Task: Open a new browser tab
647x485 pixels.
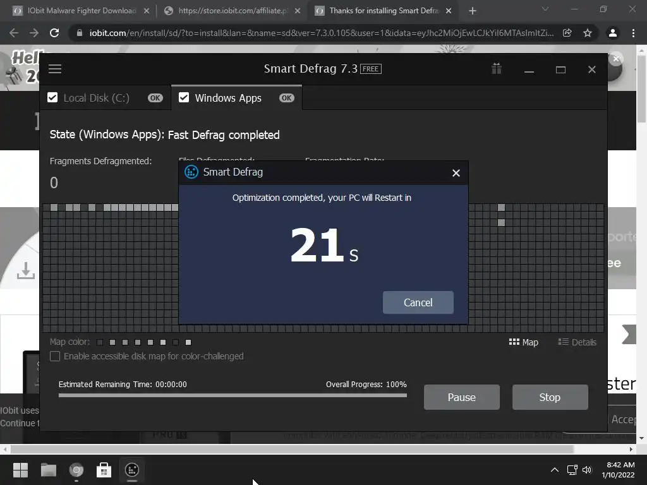Action: pyautogui.click(x=473, y=11)
